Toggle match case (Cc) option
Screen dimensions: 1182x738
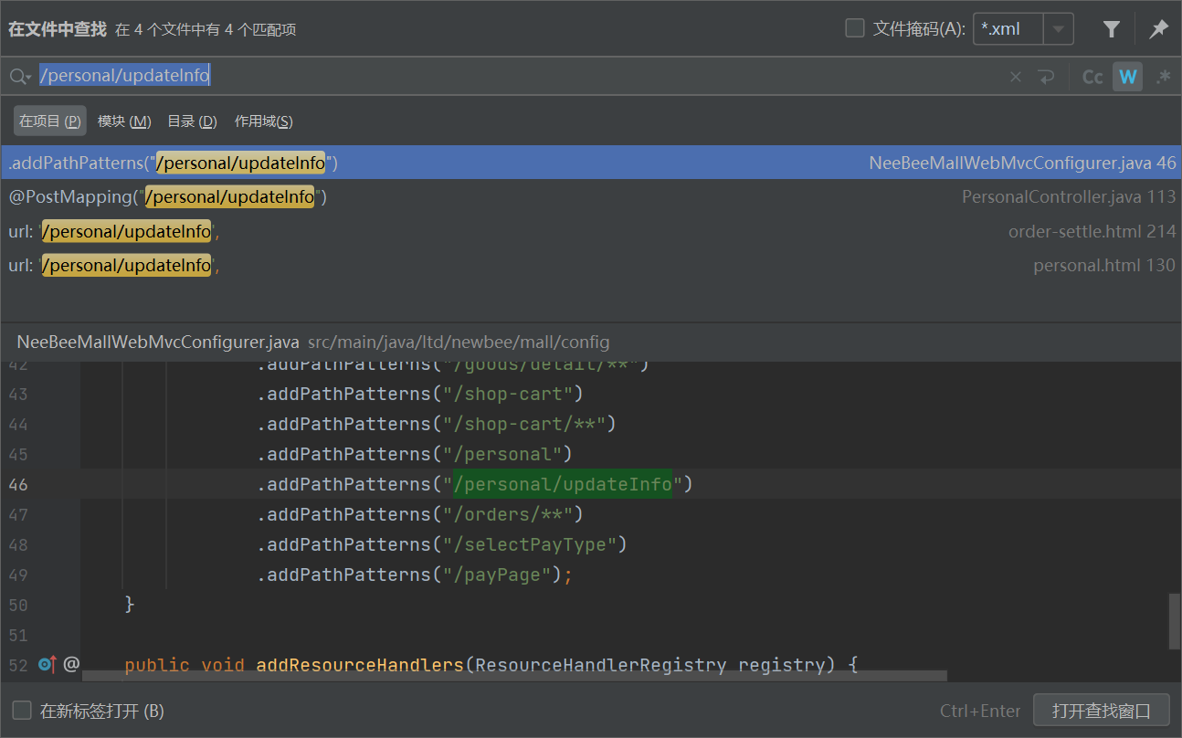1092,77
